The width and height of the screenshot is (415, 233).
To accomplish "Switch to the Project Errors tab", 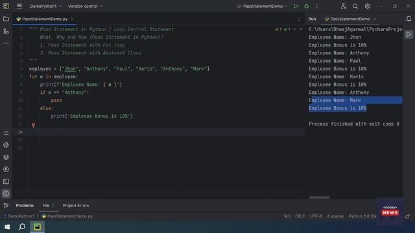I will pyautogui.click(x=76, y=206).
